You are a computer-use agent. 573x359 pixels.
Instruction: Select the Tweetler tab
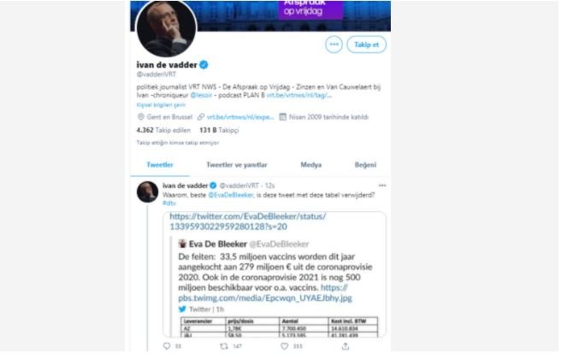[160, 165]
